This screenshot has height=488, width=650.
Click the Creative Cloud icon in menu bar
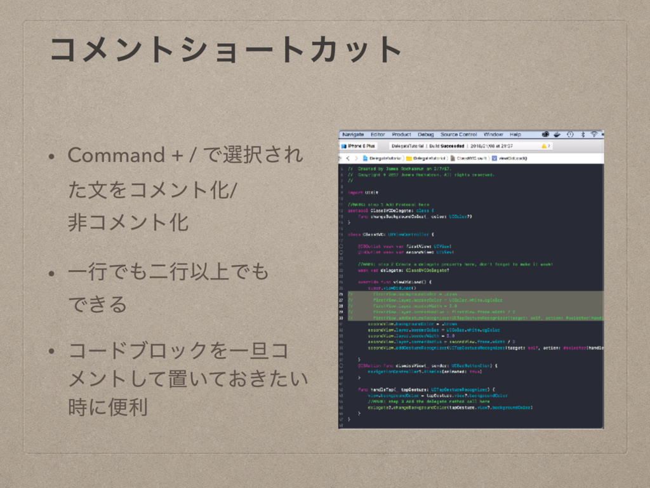coord(545,135)
